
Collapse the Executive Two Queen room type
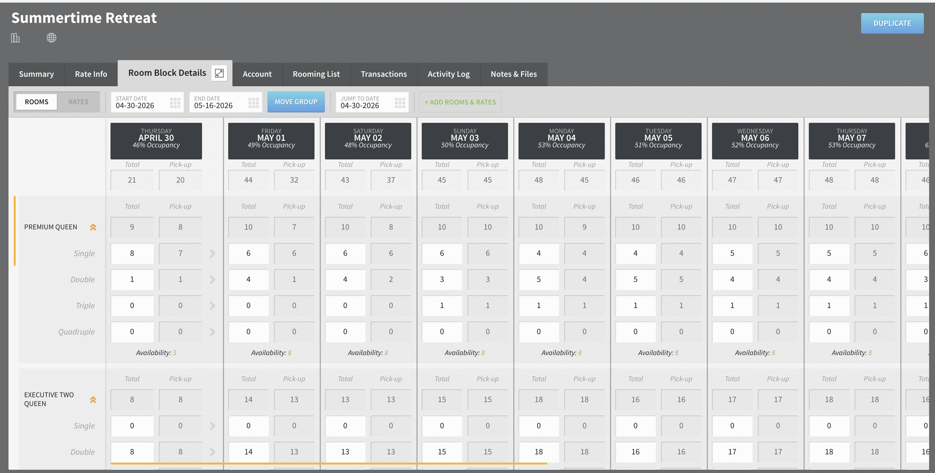(x=93, y=400)
